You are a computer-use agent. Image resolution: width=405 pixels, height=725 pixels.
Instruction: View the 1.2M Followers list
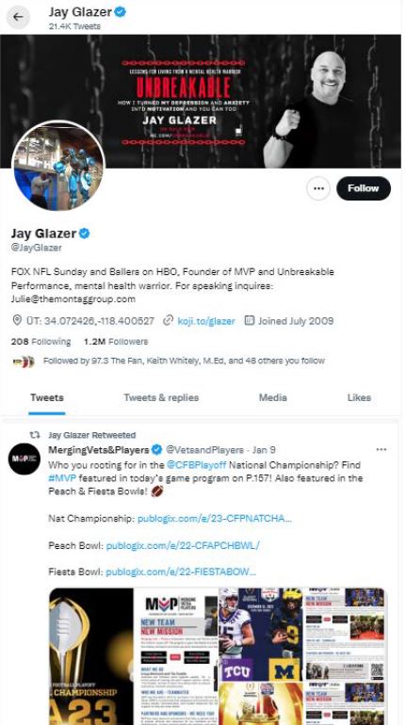116,342
